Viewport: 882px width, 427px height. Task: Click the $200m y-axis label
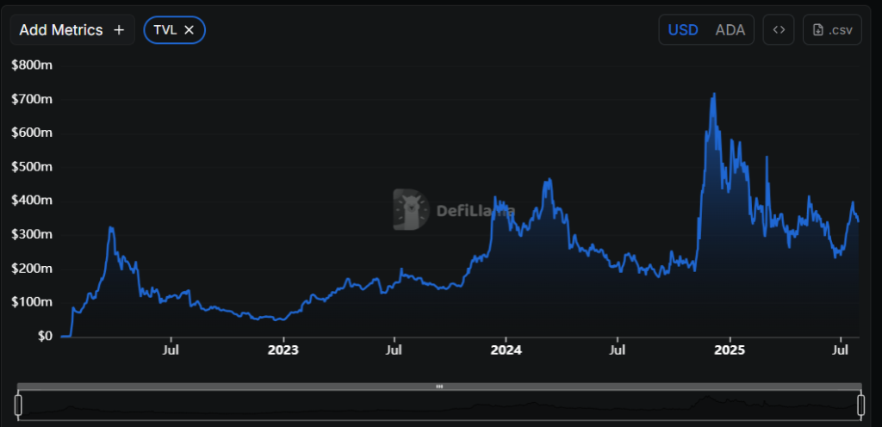32,269
